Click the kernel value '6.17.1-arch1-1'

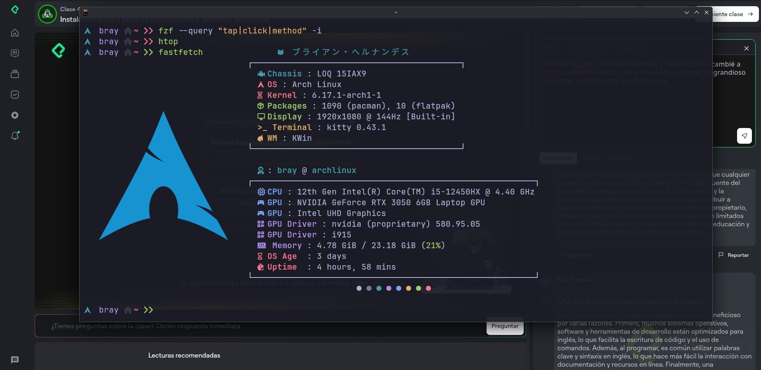point(347,95)
